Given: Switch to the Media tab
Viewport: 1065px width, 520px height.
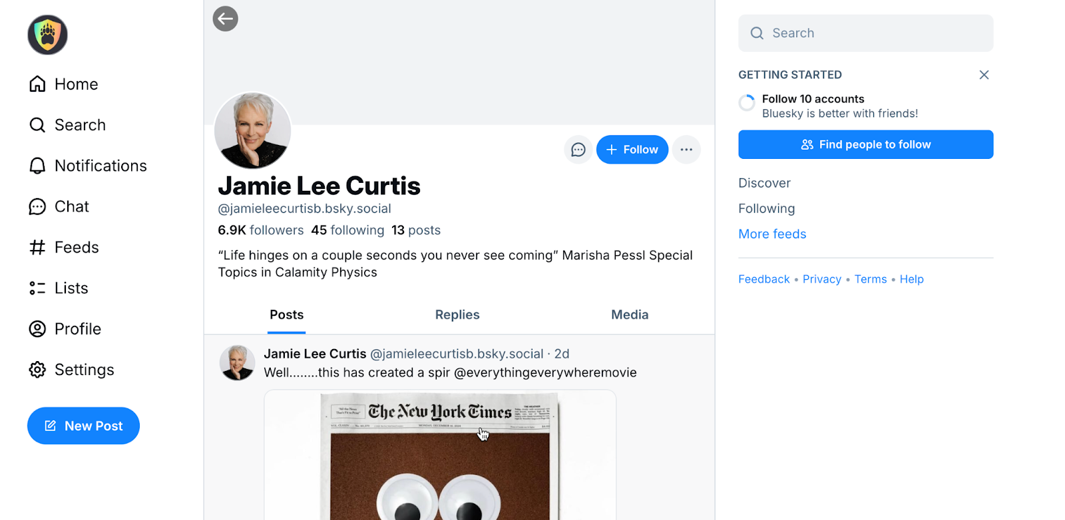Looking at the screenshot, I should point(630,315).
